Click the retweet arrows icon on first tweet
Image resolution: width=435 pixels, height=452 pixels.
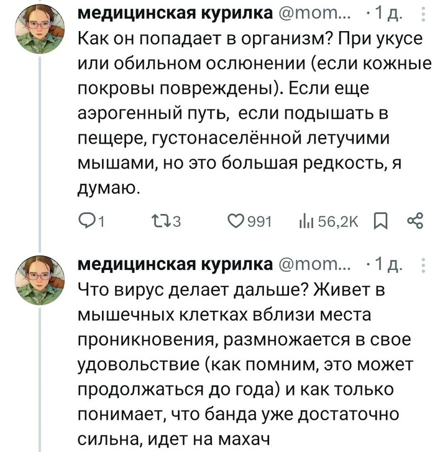pyautogui.click(x=158, y=221)
